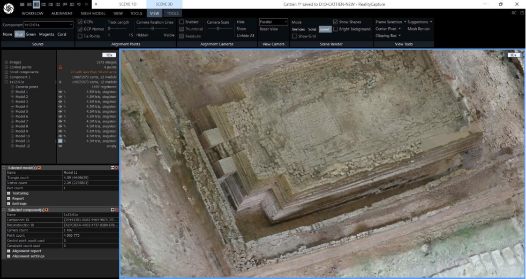Screen dimensions: 526x279
Task: Expand the Alignment report section
Action: click(x=9, y=251)
